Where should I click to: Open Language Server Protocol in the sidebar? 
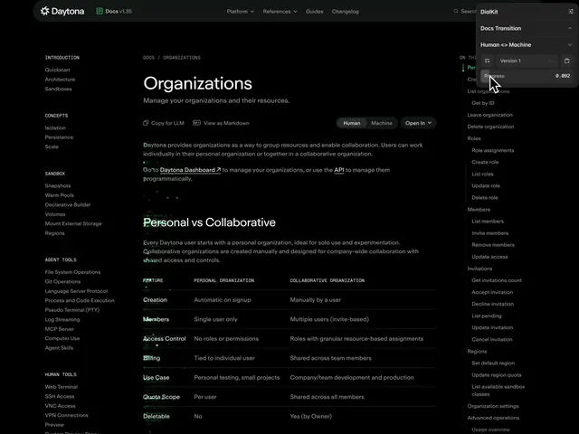pyautogui.click(x=76, y=291)
